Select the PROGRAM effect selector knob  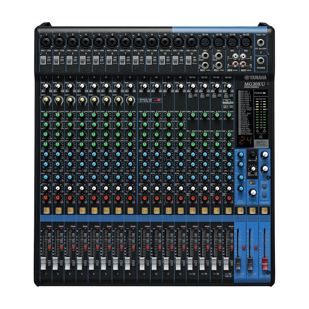[253, 154]
